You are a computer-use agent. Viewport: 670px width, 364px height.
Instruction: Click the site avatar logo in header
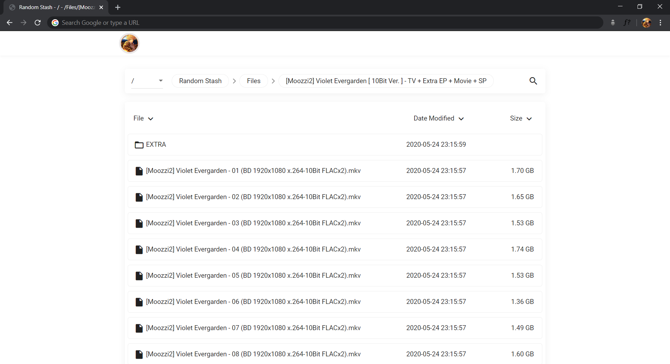[129, 43]
